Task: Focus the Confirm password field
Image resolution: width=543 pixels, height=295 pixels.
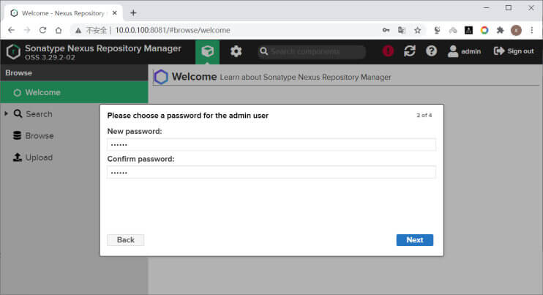Action: click(x=271, y=172)
